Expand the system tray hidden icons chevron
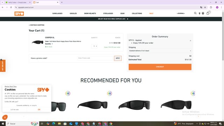The image size is (224, 126). coord(197,124)
